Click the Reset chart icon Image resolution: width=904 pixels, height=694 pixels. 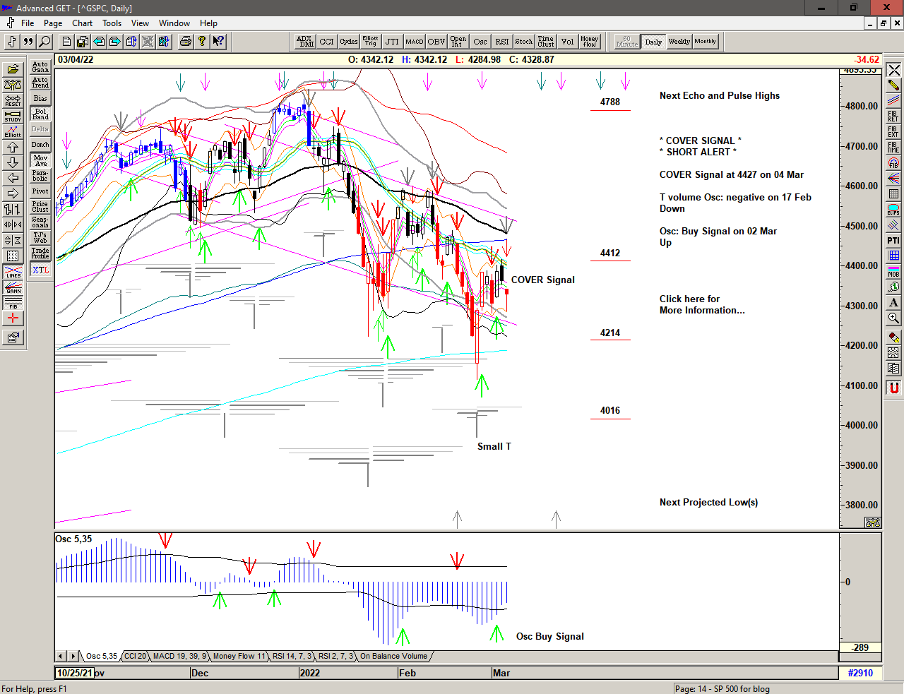tap(13, 100)
